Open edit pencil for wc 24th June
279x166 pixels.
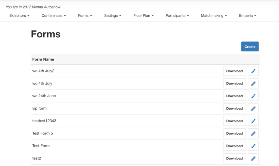(253, 96)
